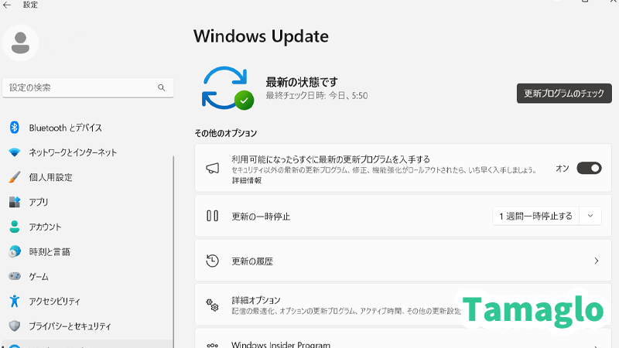Click the search magnifier icon

pos(162,87)
